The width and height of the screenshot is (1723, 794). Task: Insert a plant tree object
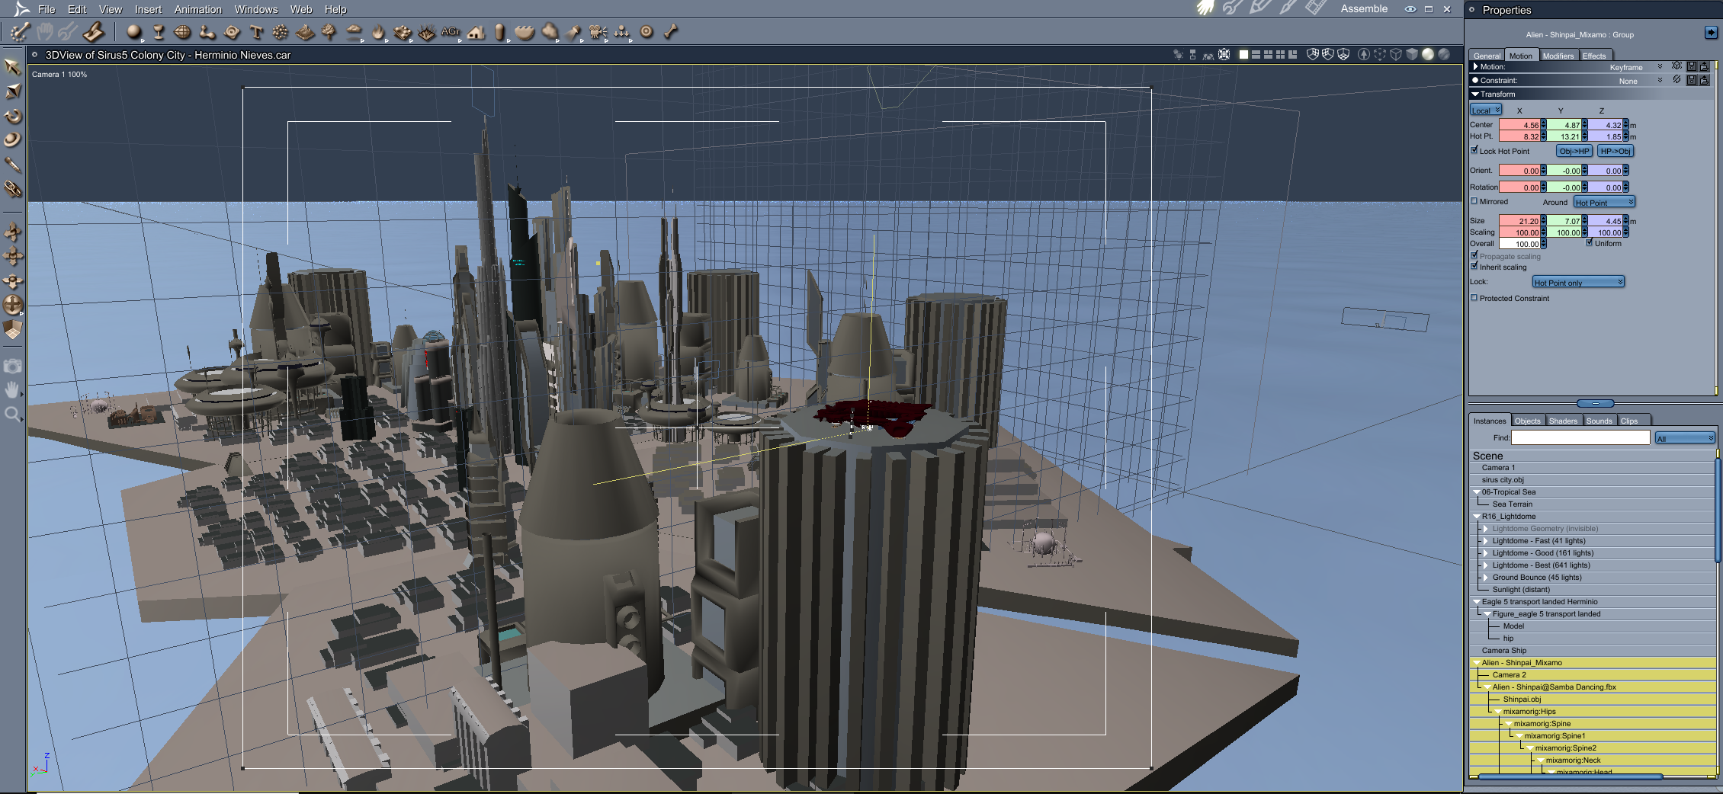click(329, 32)
